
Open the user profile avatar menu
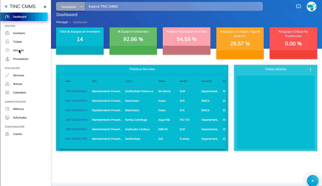pyautogui.click(x=311, y=7)
